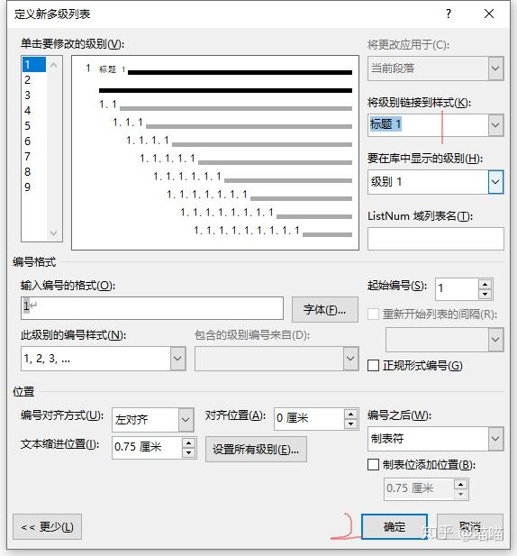The image size is (517, 556).
Task: Select level 8 in the level list
Action: (34, 171)
